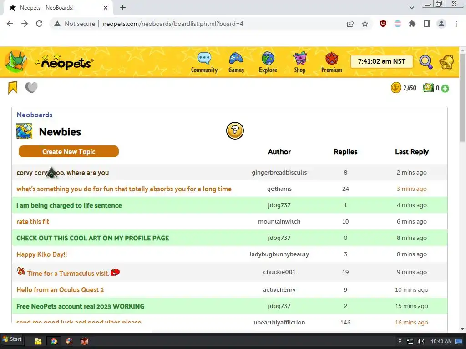The height and width of the screenshot is (349, 466).
Task: Click author unearthlyaffliction
Action: tap(279, 322)
